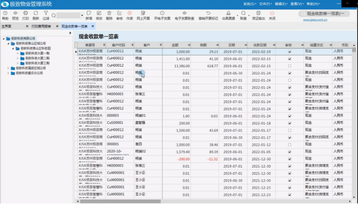The width and height of the screenshot is (358, 204).
Task: Toggle 审核 checkbox for the 1,000.00 row dated 2022-02-19
Action: tap(289, 52)
